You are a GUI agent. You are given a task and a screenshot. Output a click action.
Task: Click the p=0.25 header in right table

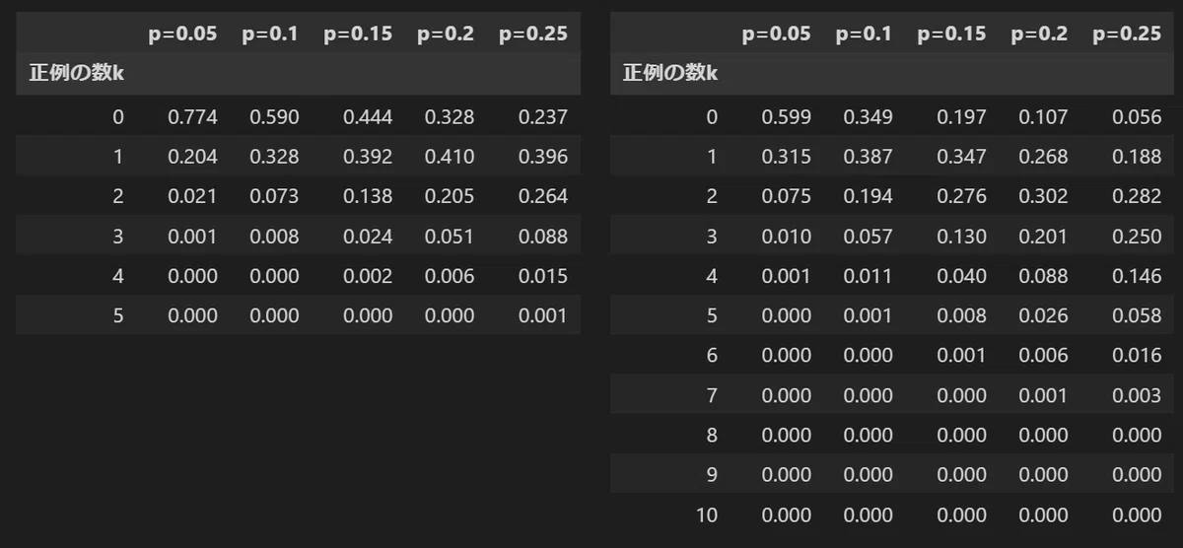[x=1127, y=34]
